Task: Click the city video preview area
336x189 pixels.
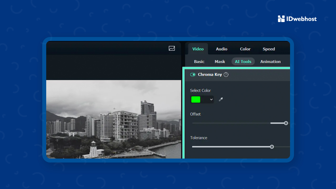Action: click(113, 119)
